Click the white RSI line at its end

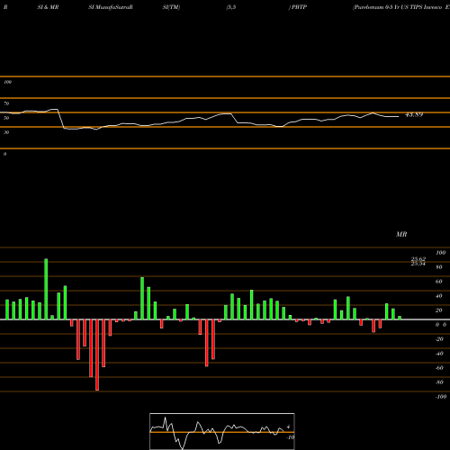click(x=398, y=116)
